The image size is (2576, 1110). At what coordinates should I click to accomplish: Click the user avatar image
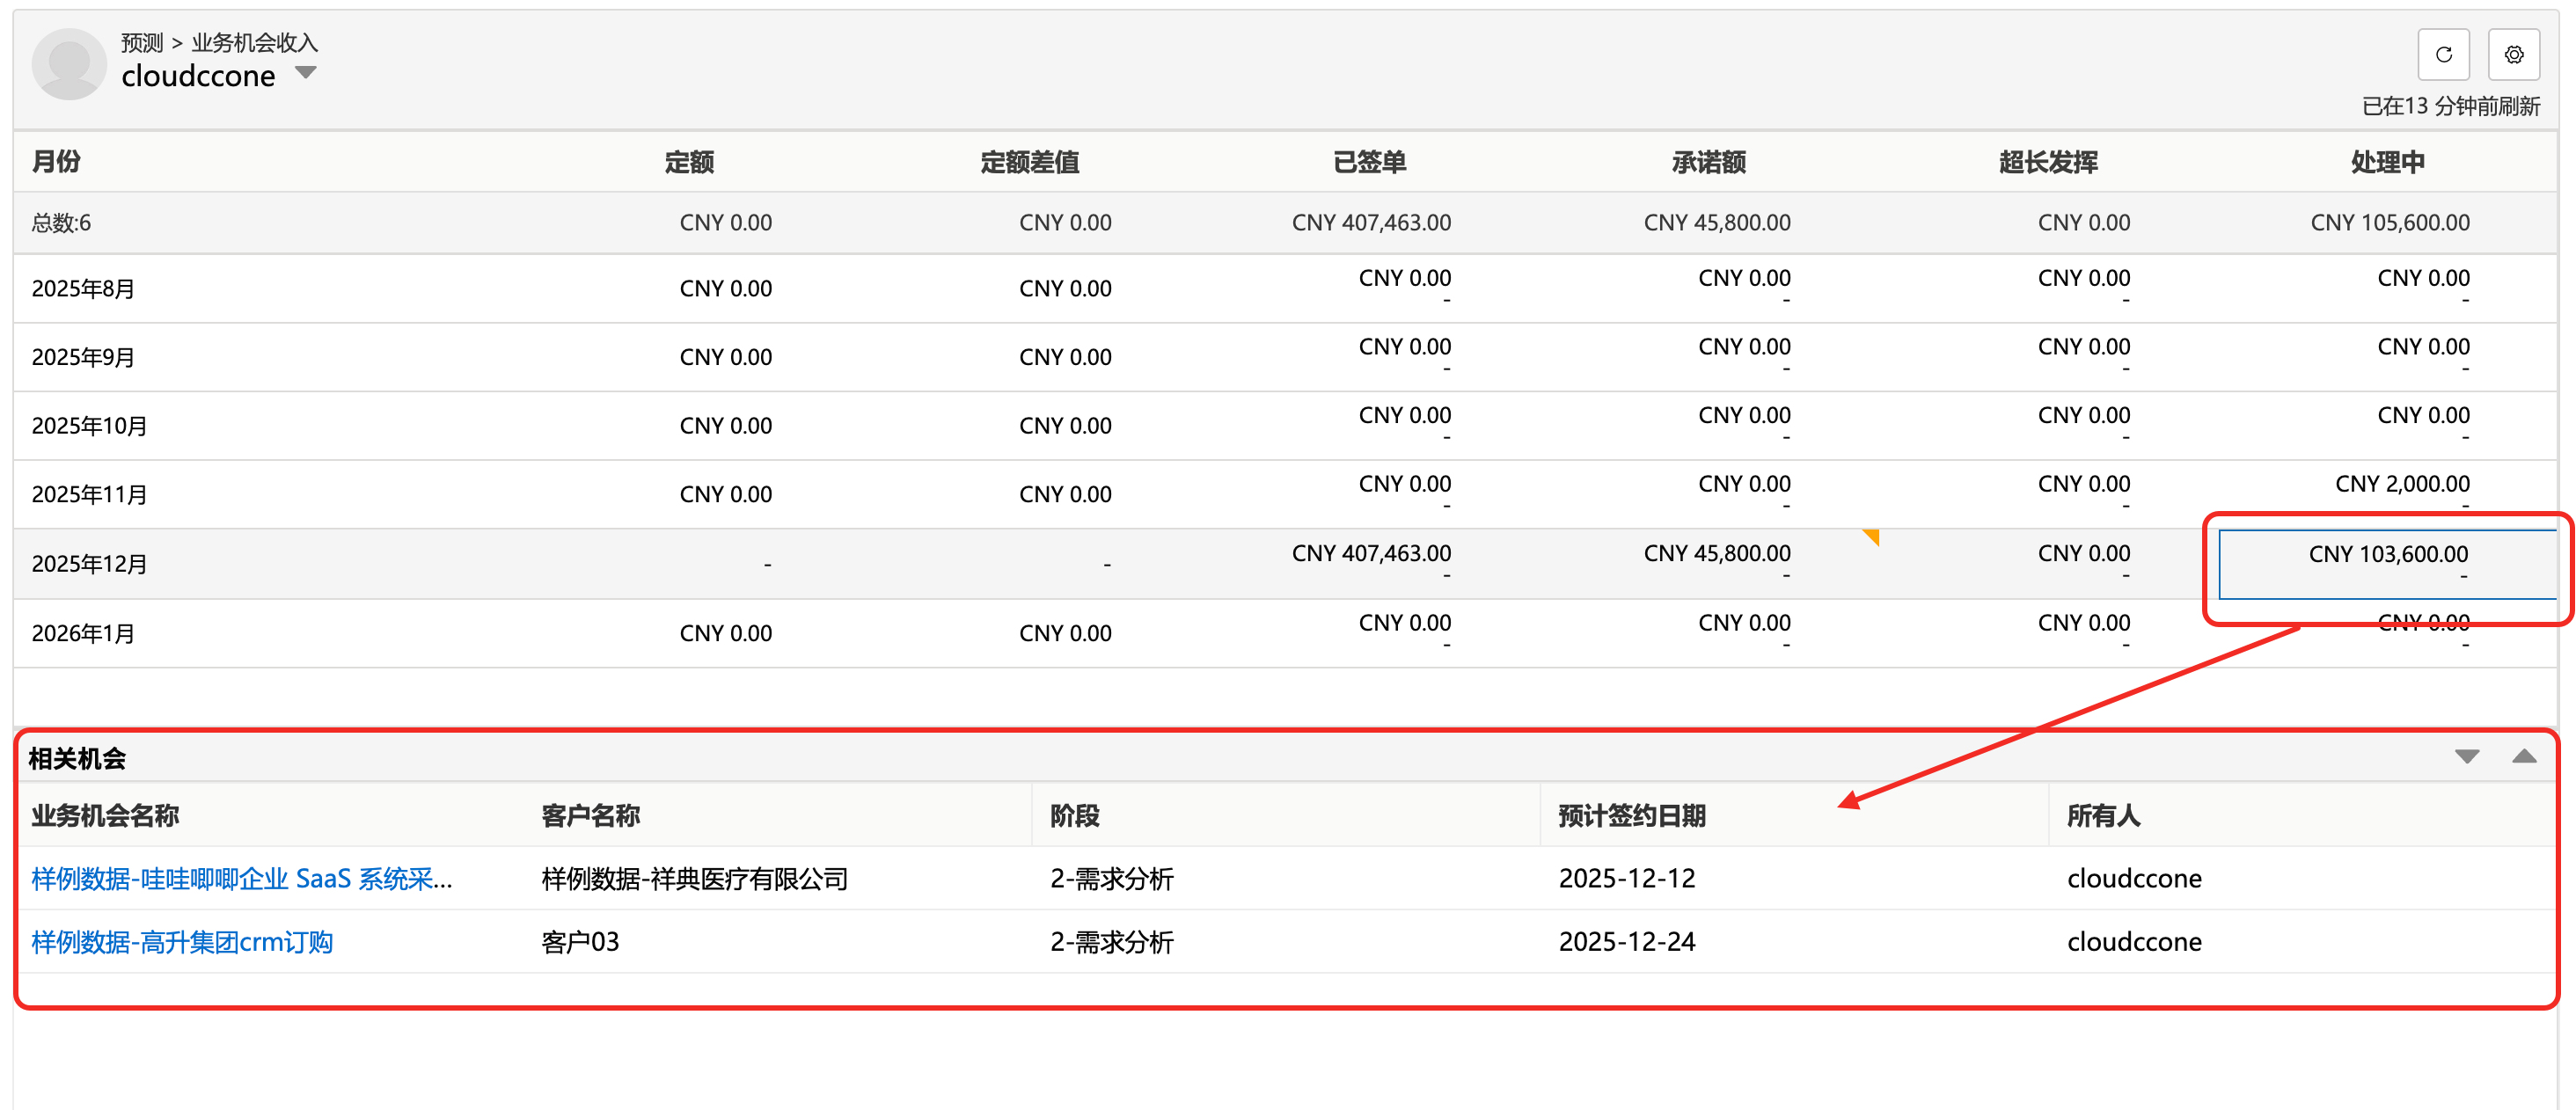click(x=69, y=64)
